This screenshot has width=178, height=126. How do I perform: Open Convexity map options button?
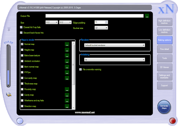tap(67, 78)
